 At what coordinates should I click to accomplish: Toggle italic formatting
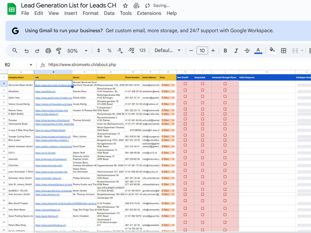click(236, 51)
